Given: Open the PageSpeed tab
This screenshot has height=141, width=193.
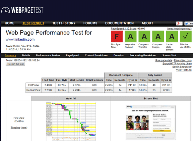Looking at the screenshot, I should pyautogui.click(x=72, y=55).
